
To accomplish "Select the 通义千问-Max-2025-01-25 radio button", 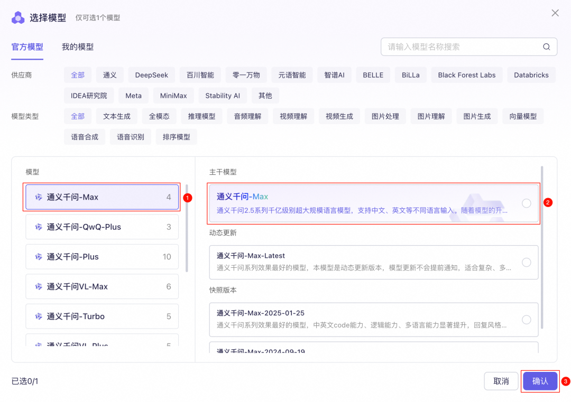I will 527,319.
